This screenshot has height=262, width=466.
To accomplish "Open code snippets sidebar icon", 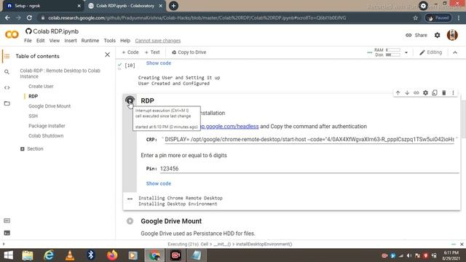I will tap(7, 87).
